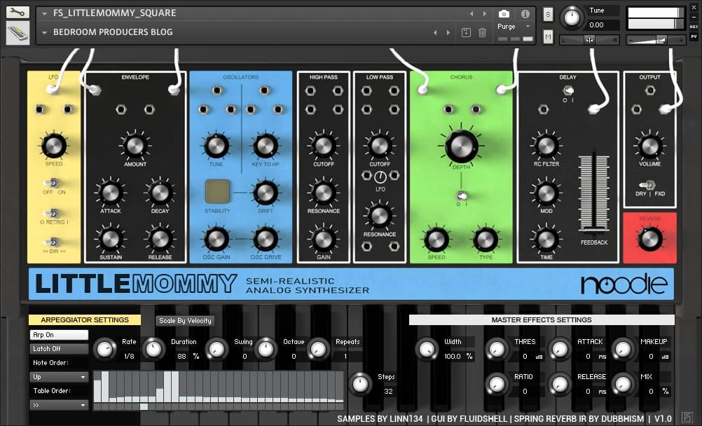Click the ENVELOPE AMOUNT knob
This screenshot has width=702, height=426.
point(135,146)
